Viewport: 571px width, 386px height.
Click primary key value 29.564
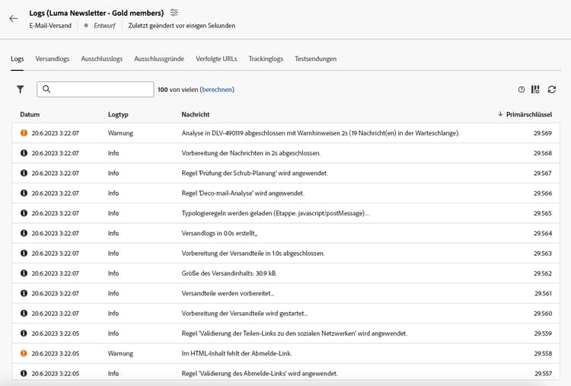(x=543, y=233)
